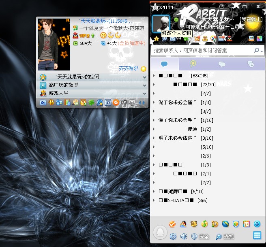The width and height of the screenshot is (266, 247).
Task: Launch the blue circle penguin icon
Action: point(257,224)
